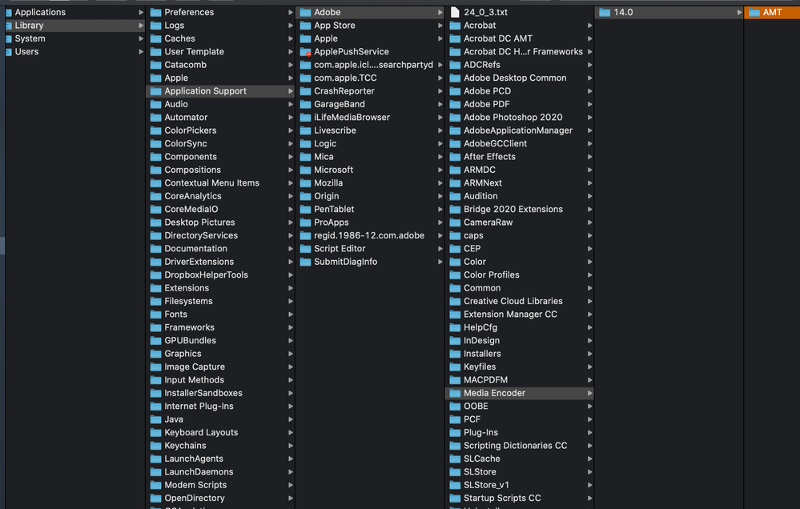The width and height of the screenshot is (800, 509).
Task: Select the CrashReporter folder
Action: click(x=371, y=91)
